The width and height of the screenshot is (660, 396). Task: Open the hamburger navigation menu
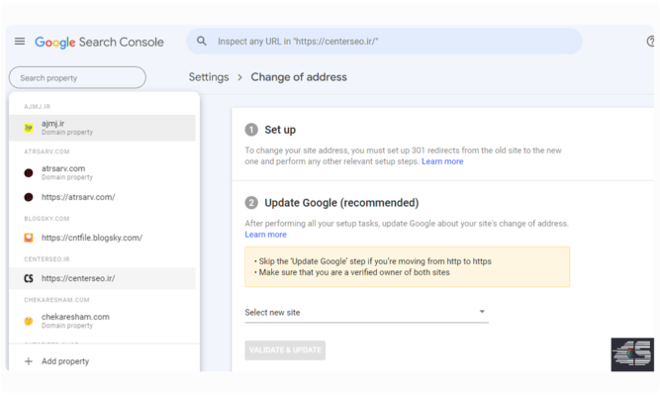20,42
